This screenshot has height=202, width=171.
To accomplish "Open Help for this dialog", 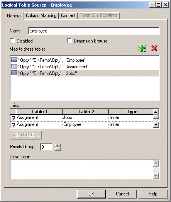I will (x=153, y=194).
